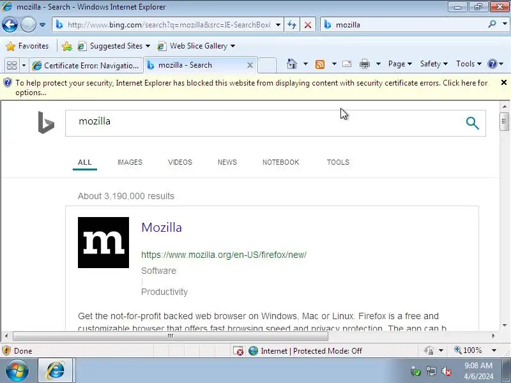
Task: Click the blocked content status bar icon
Action: 238,350
